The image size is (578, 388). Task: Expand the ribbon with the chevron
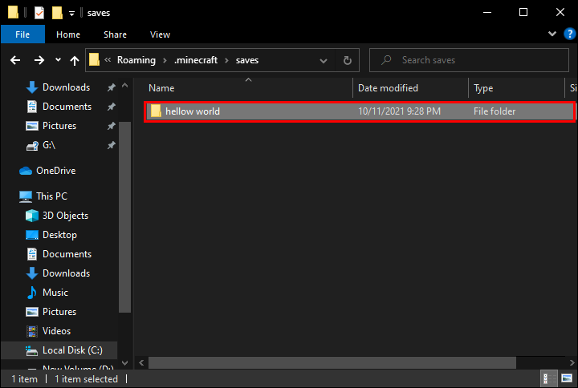coord(552,34)
